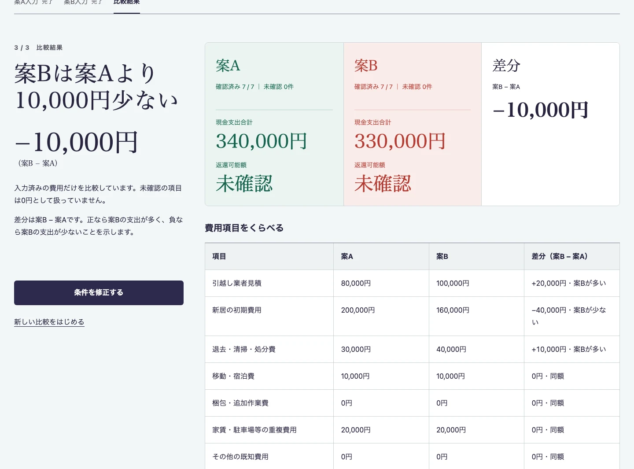634x469 pixels.
Task: Click the 200,000円 cell
Action: pyautogui.click(x=381, y=316)
